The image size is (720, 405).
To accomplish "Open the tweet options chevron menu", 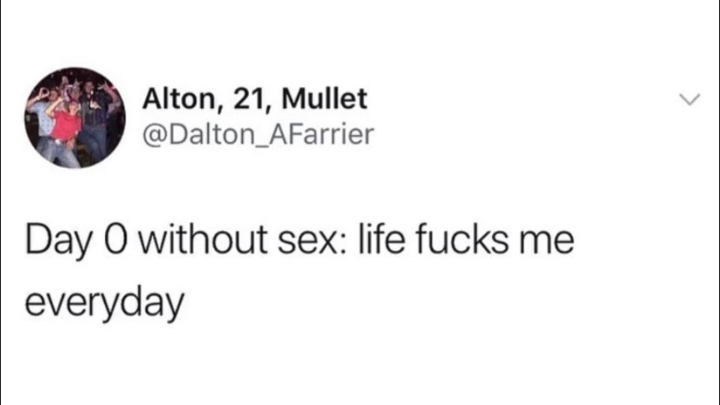I will (x=690, y=99).
